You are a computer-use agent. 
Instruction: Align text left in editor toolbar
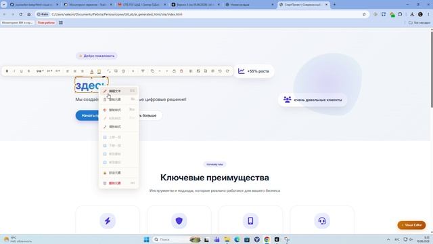click(x=68, y=71)
